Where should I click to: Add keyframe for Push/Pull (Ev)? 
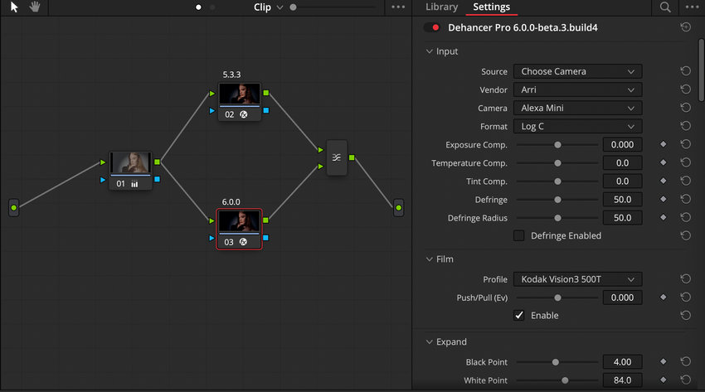coord(664,298)
